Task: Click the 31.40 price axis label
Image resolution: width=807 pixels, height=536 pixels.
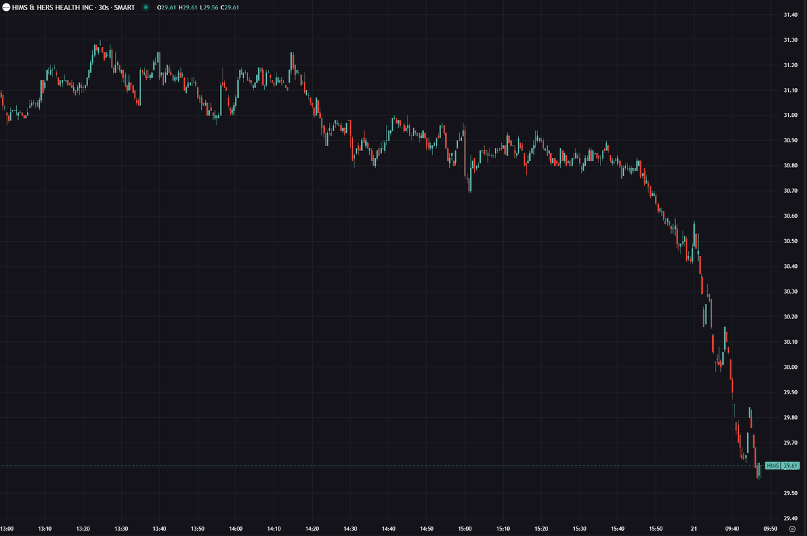Action: [790, 14]
